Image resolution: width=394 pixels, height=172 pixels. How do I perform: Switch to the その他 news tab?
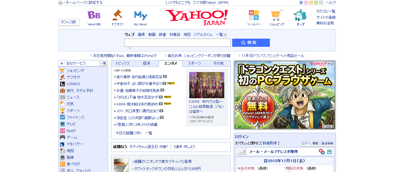[218, 63]
